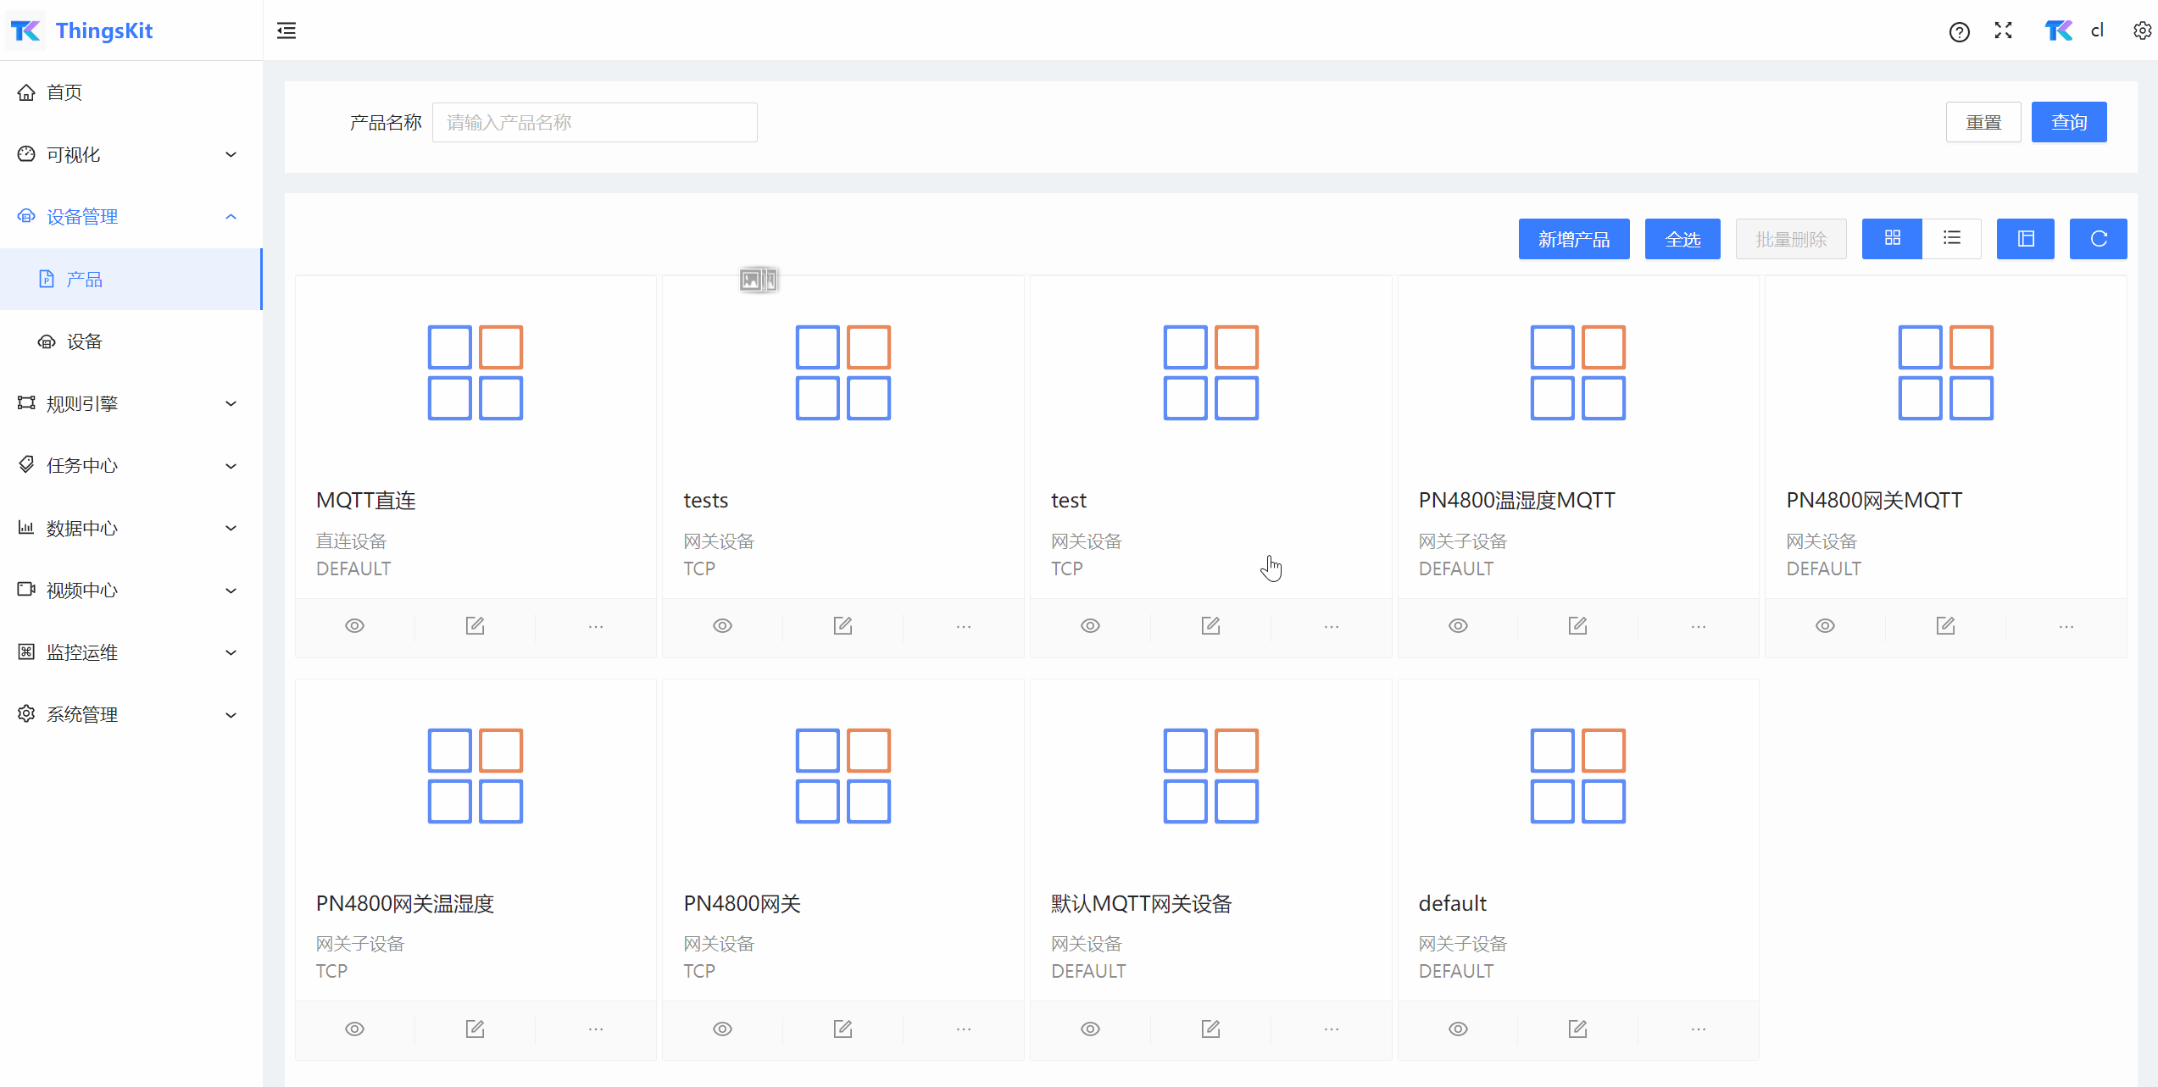Collapse the sidebar menu with hamburger icon
Viewport: 2158px width, 1087px height.
[286, 31]
